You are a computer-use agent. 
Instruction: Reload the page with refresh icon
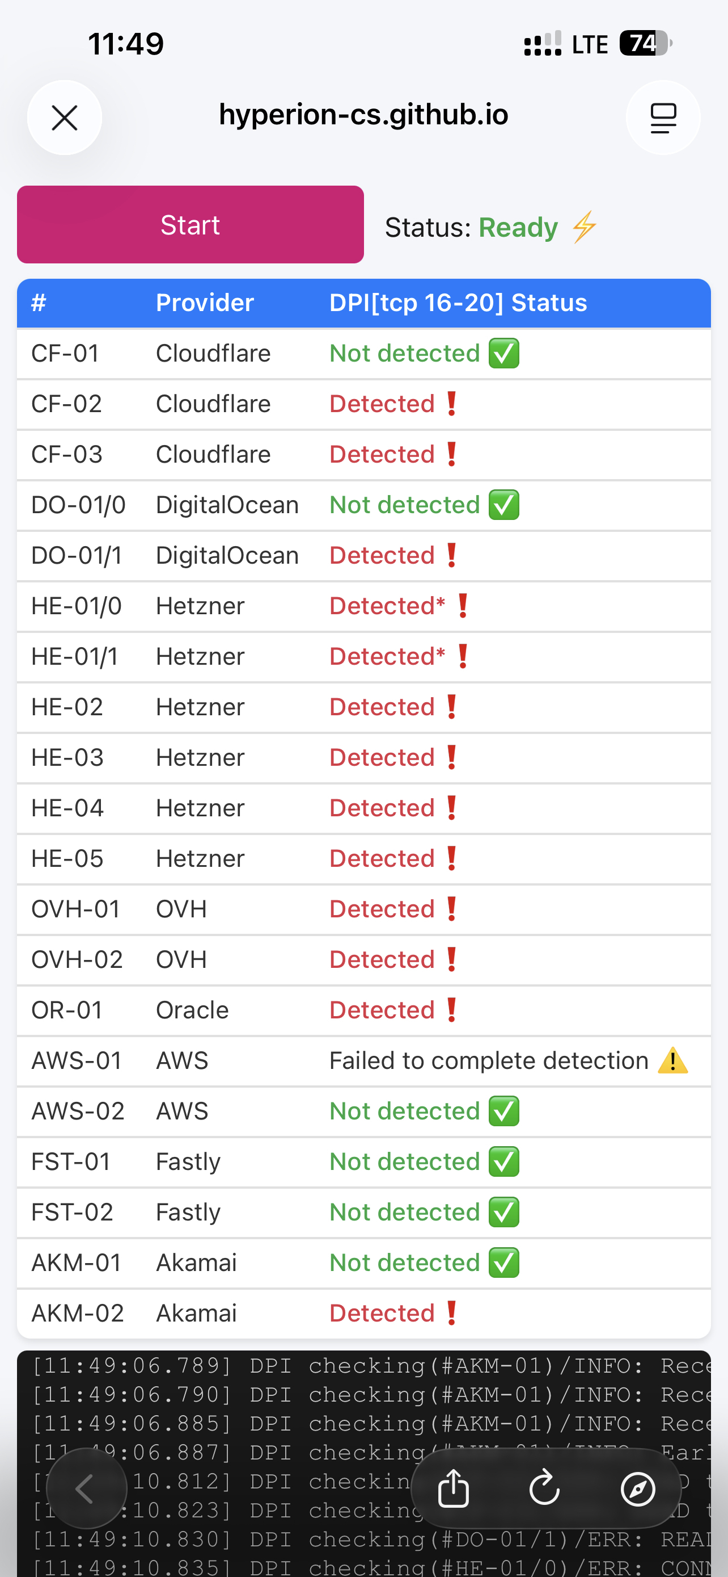click(x=544, y=1488)
